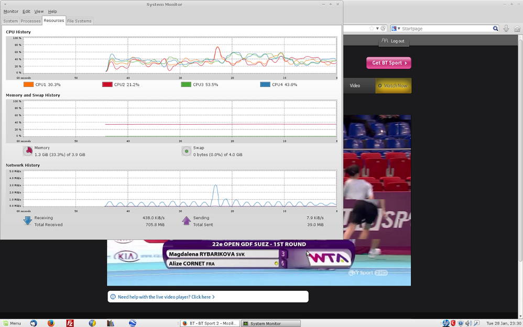Viewport: 523px width, 327px height.
Task: Click the Sending purple arrow color button
Action: (187, 221)
